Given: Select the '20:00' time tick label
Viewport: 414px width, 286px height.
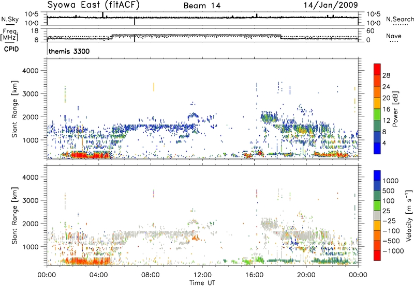Looking at the screenshot, I should [306, 275].
